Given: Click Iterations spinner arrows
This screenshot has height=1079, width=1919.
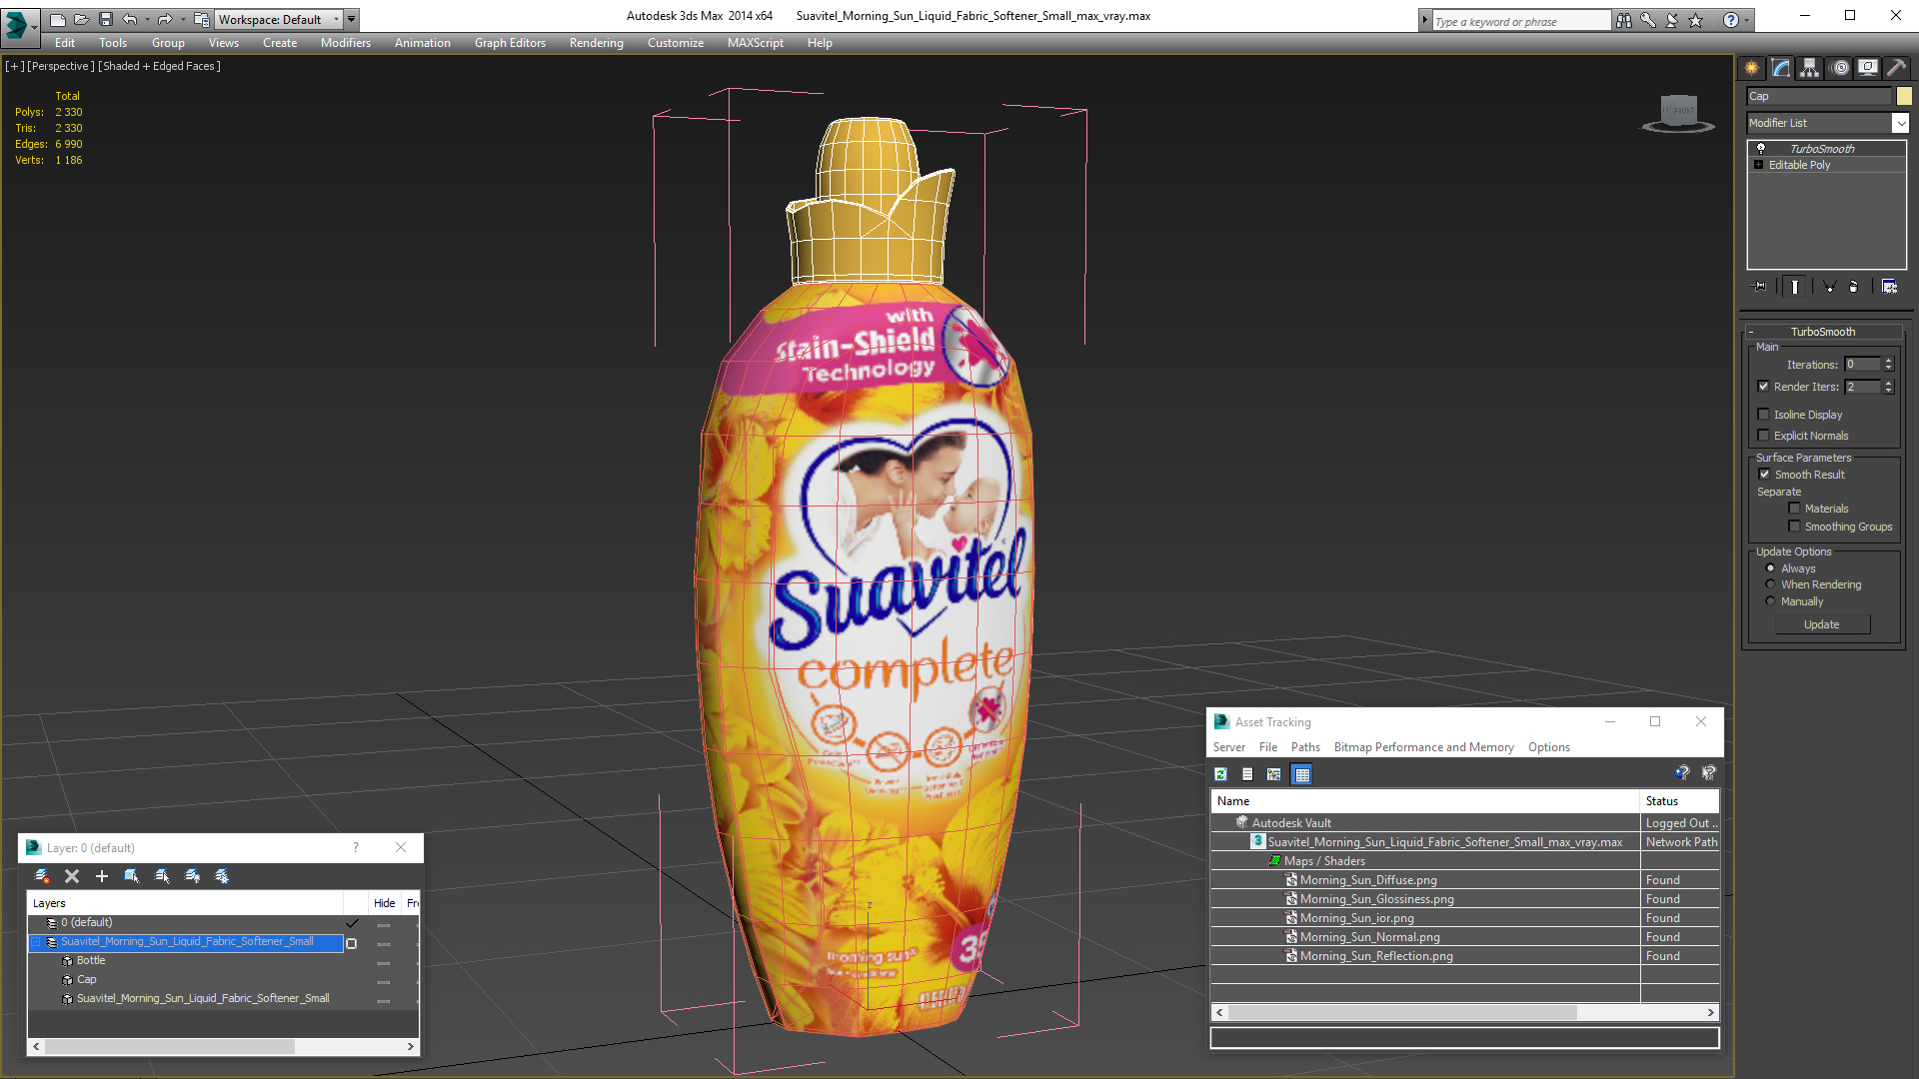Looking at the screenshot, I should (1888, 365).
